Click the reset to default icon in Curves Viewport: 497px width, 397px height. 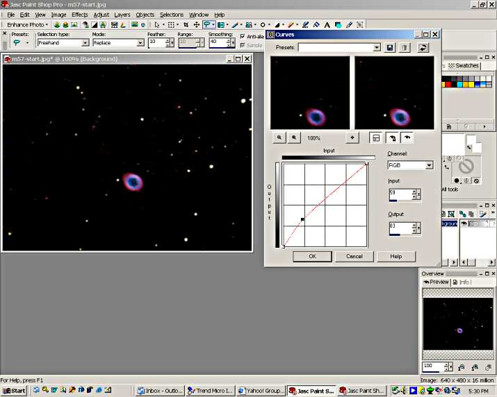423,48
